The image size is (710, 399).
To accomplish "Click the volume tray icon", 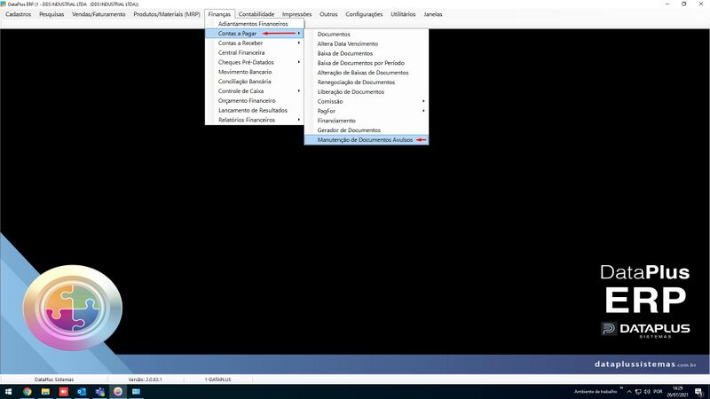I will pos(647,392).
